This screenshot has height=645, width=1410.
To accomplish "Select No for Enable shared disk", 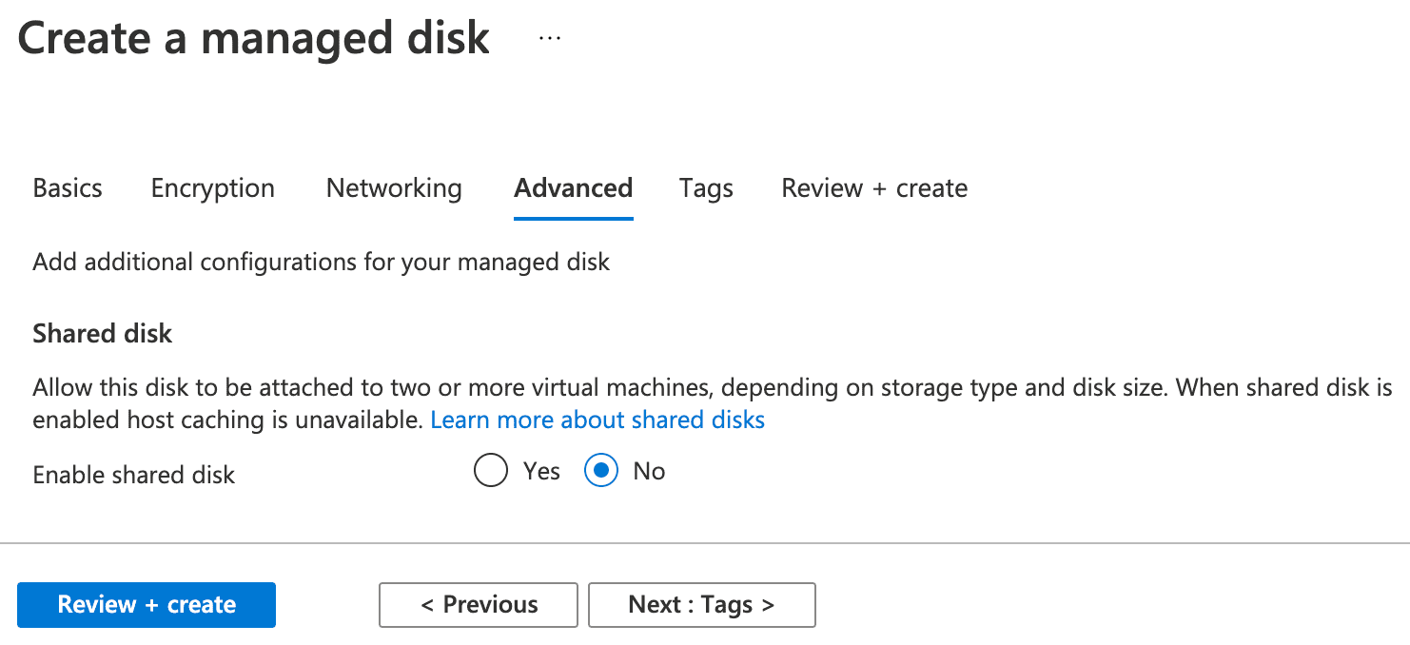I will pyautogui.click(x=600, y=470).
